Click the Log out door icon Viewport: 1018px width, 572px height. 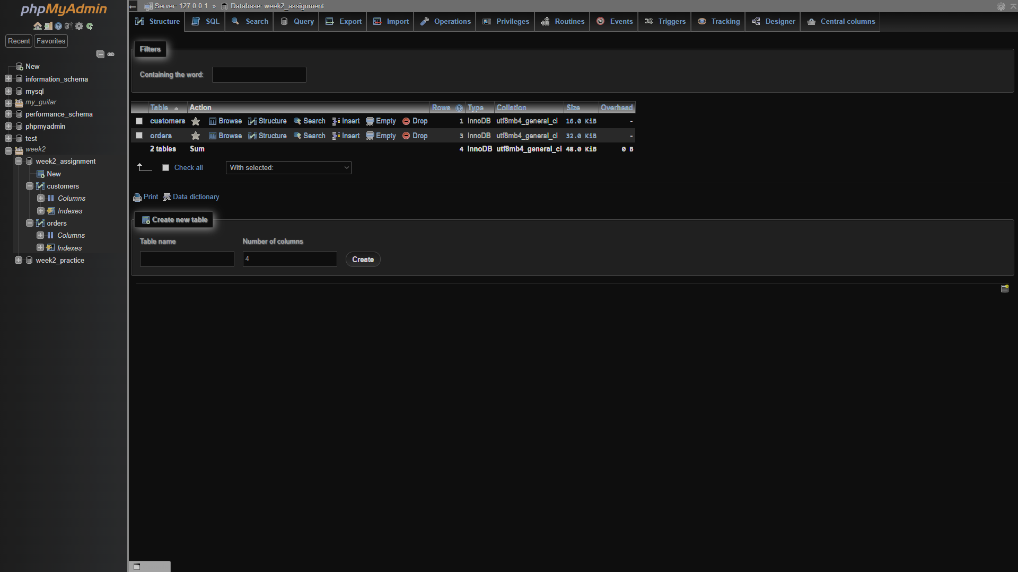click(x=48, y=26)
